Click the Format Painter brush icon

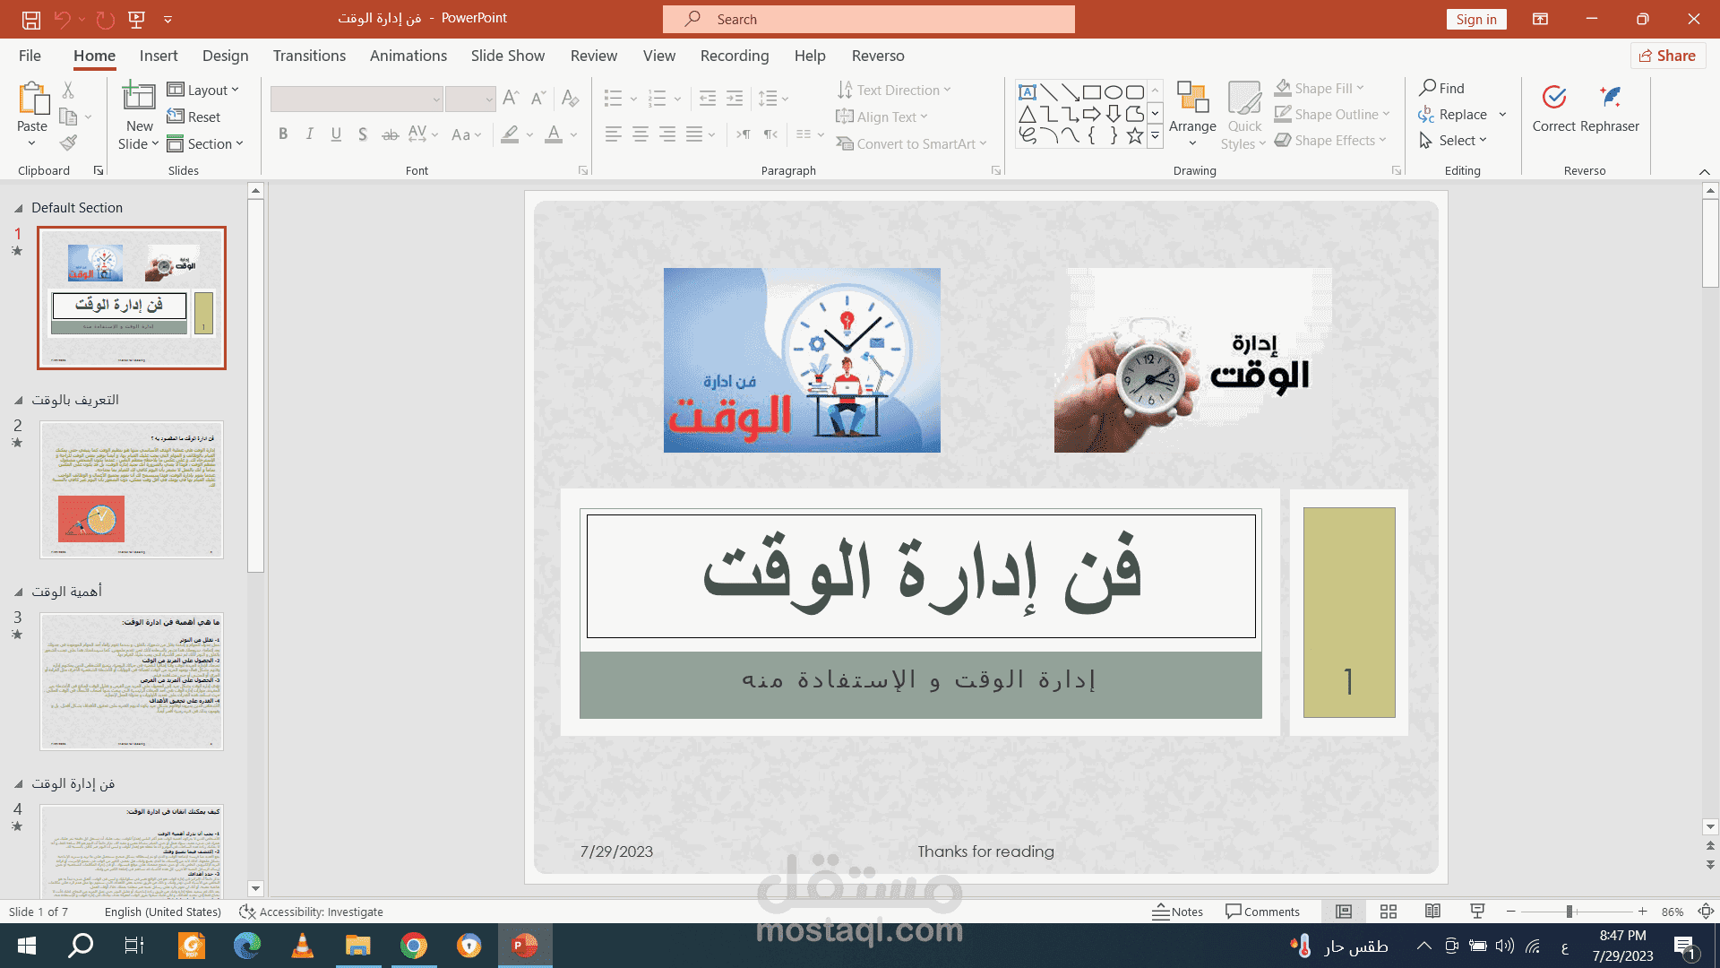point(68,143)
